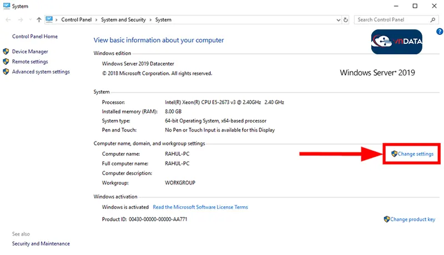This screenshot has width=444, height=255.
Task: Click System in the breadcrumb path
Action: pyautogui.click(x=163, y=20)
